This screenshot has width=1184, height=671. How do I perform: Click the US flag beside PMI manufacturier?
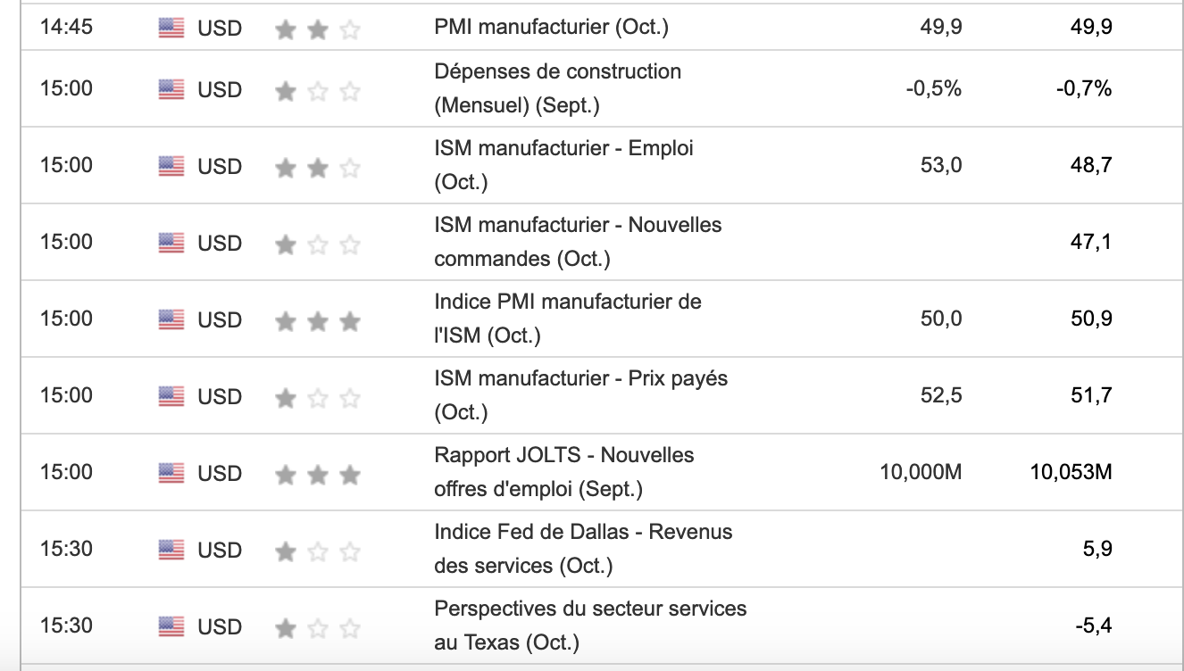(x=171, y=28)
